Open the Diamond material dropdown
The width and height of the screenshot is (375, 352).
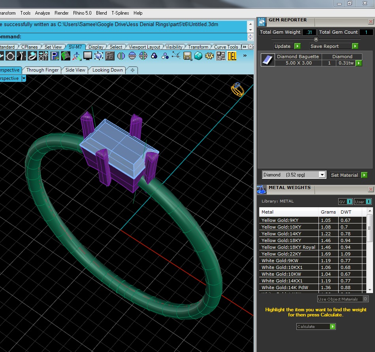pos(322,175)
